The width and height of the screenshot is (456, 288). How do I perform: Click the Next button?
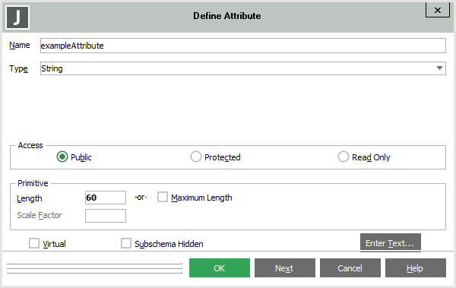pos(285,268)
